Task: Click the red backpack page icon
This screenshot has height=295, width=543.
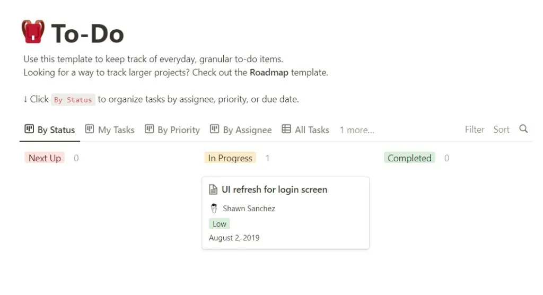Action: tap(33, 32)
